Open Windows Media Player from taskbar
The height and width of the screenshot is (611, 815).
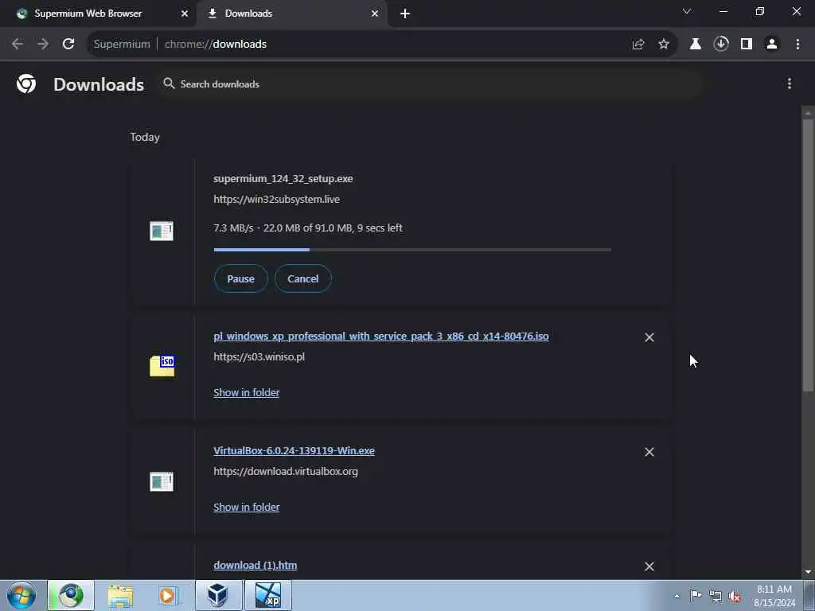tap(169, 595)
